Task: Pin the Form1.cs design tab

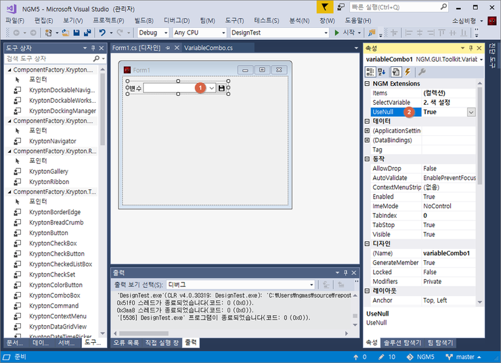Action: pyautogui.click(x=168, y=48)
